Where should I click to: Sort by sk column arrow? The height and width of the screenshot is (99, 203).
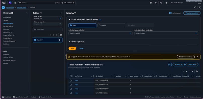[112, 76]
